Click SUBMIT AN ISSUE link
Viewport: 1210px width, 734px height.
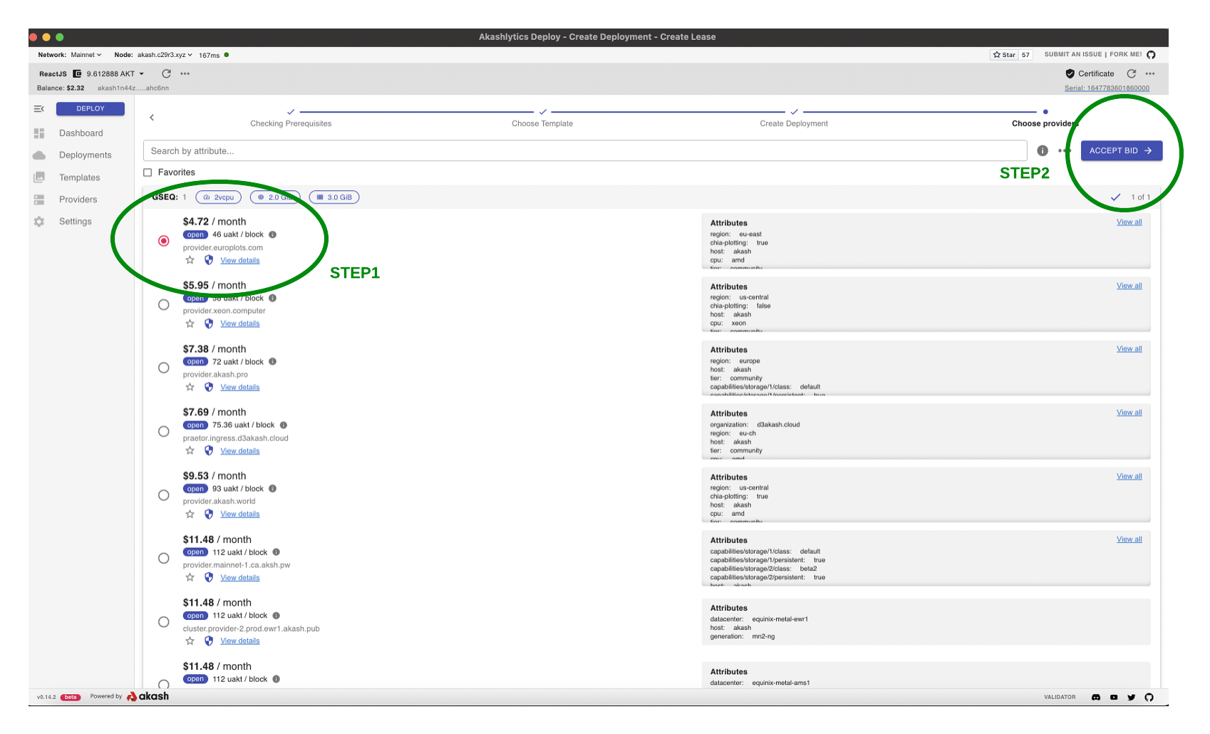[x=1073, y=54]
